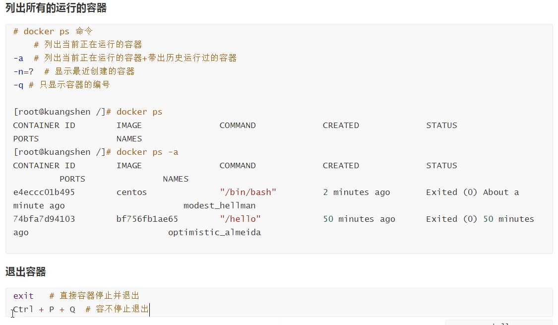Image resolution: width=558 pixels, height=325 pixels.
Task: Click the "/bin/bash" command string
Action: tap(248, 192)
